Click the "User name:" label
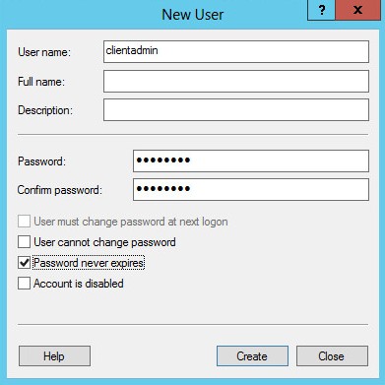Viewport: 385px width, 385px height. pos(44,52)
